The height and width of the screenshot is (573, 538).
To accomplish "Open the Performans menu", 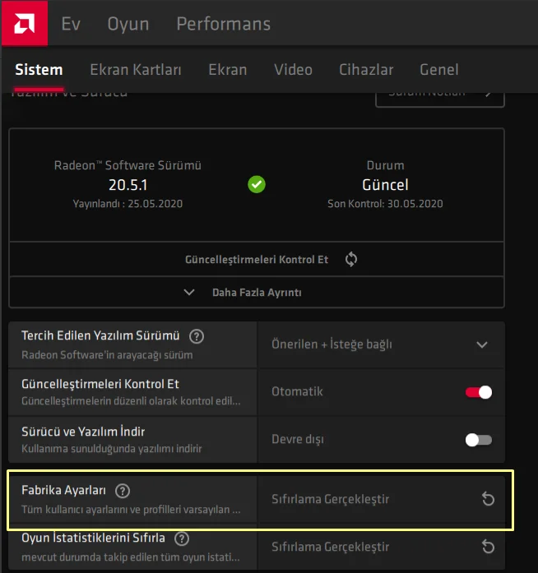I will (223, 24).
